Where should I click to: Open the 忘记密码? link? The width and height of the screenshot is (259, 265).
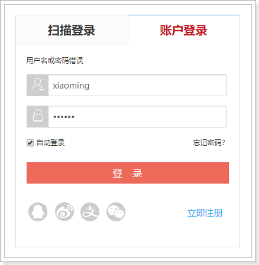point(209,143)
